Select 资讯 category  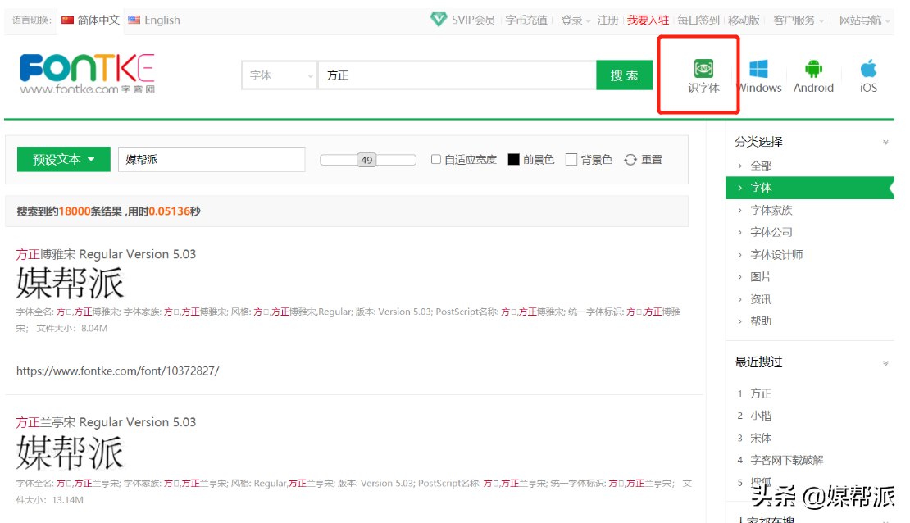click(761, 299)
